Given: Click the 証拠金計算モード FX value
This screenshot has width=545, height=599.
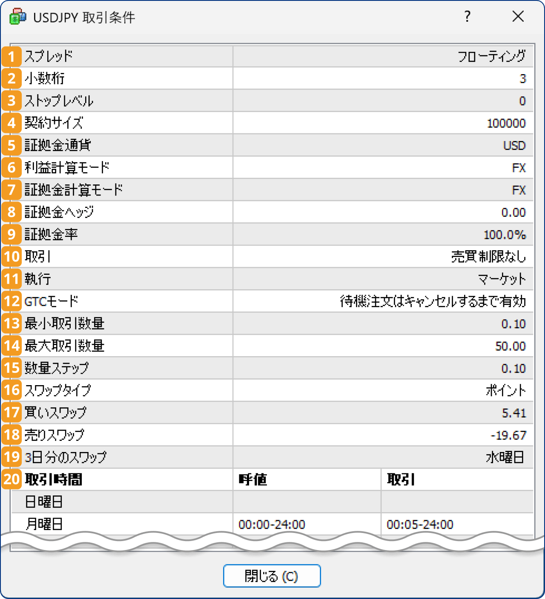Looking at the screenshot, I should [x=519, y=190].
